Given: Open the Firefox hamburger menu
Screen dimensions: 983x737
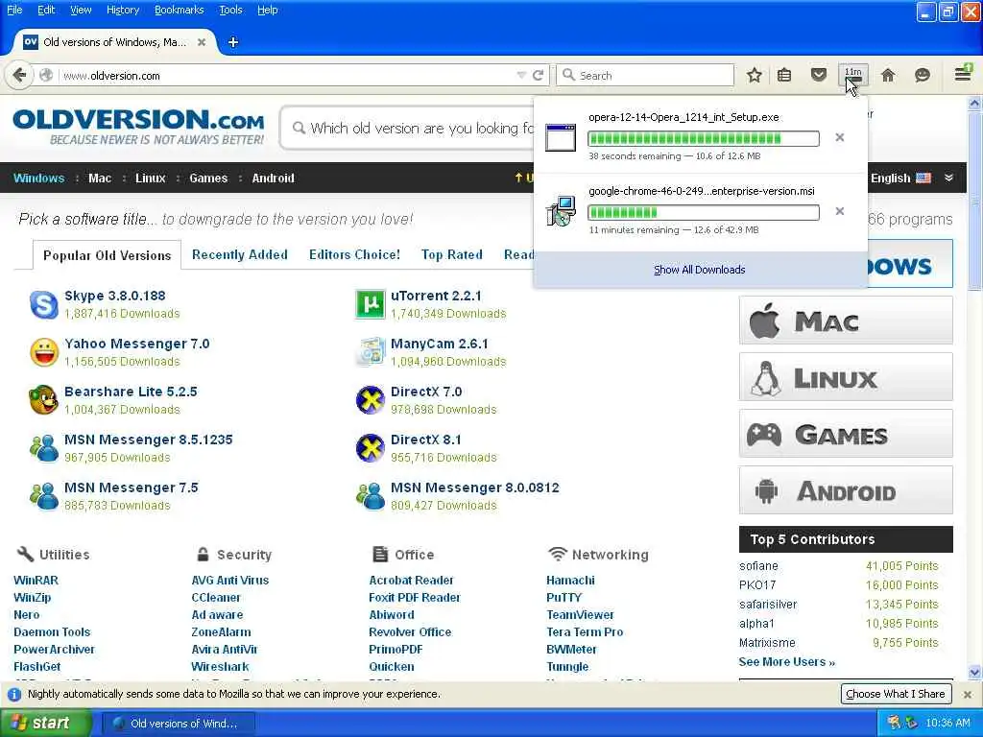Looking at the screenshot, I should 963,74.
